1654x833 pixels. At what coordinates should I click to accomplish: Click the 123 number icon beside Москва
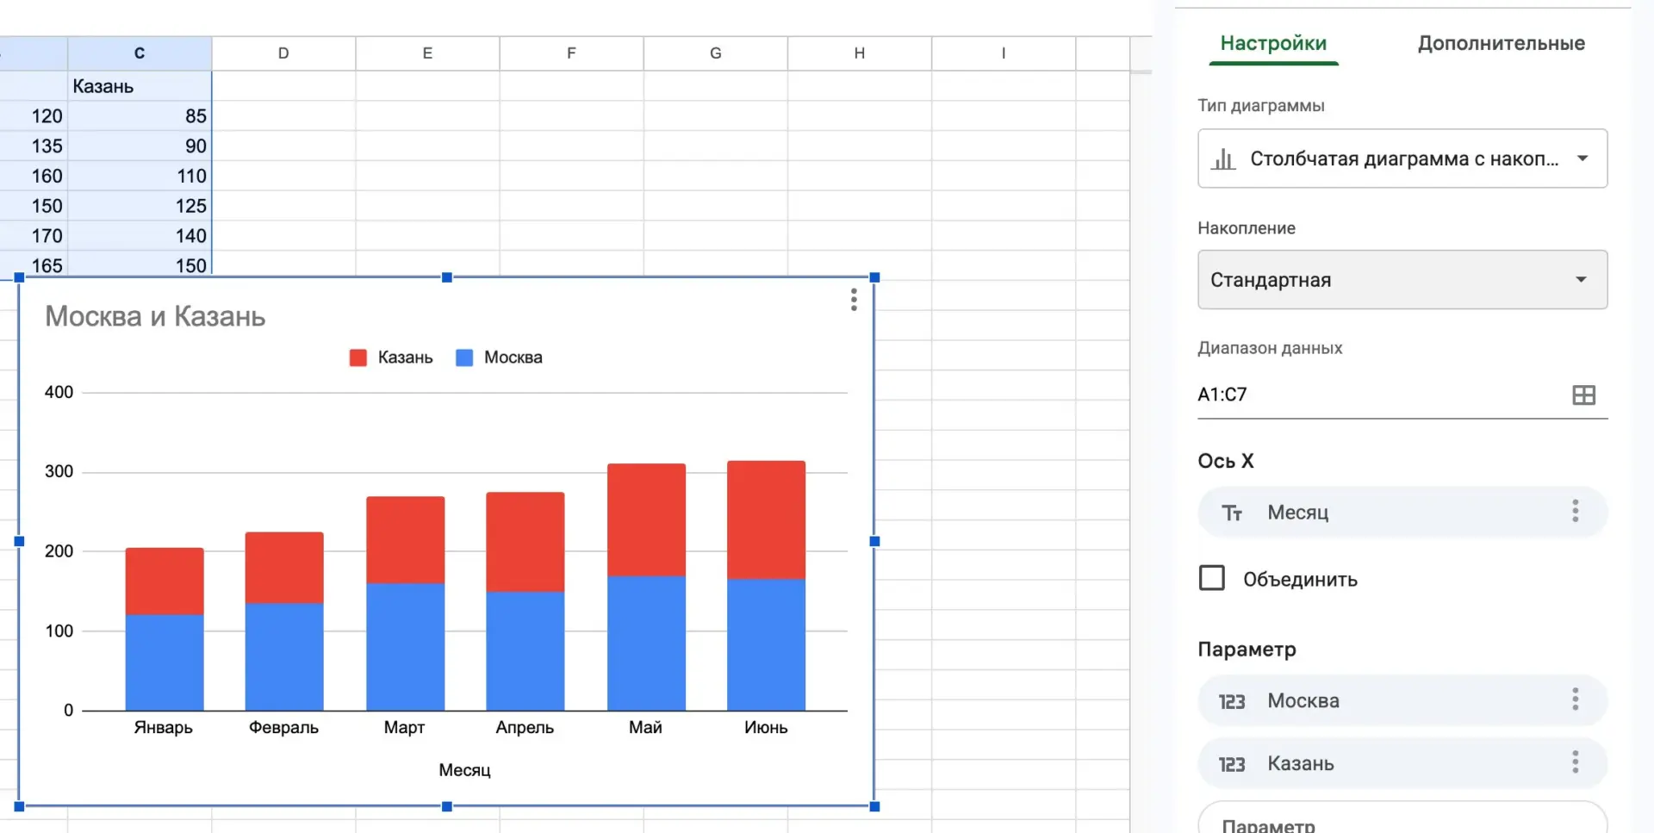pyautogui.click(x=1232, y=701)
